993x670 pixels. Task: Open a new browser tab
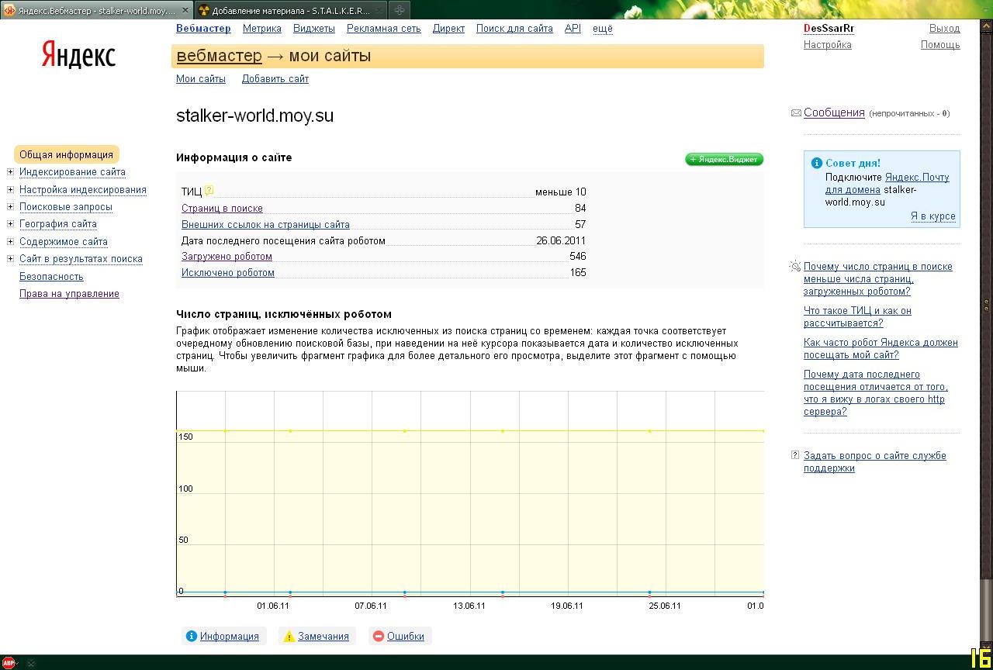point(399,10)
